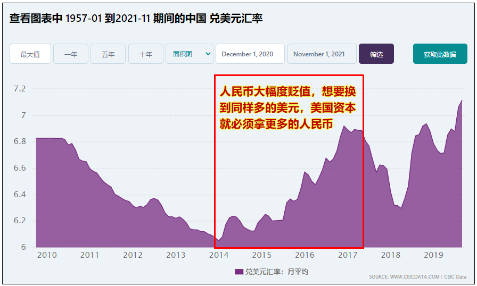Click the 2014 x-axis label
Viewport: 477px width, 286px height.
(x=219, y=255)
